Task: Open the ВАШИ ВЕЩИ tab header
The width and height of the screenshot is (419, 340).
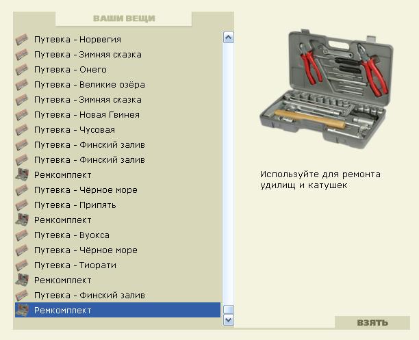Action: (x=124, y=18)
